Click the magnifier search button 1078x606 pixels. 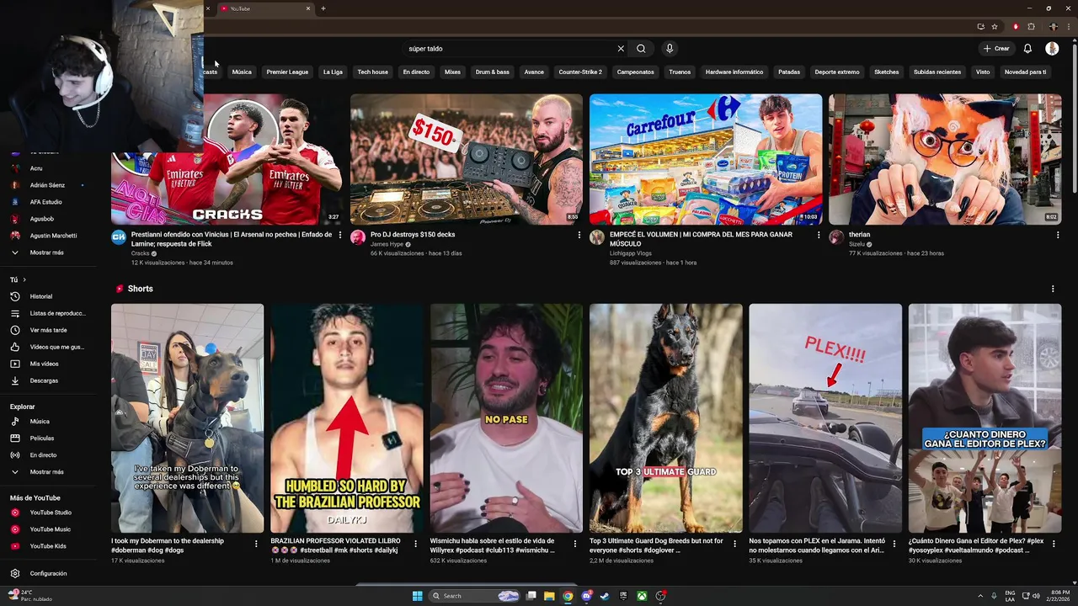(x=641, y=49)
